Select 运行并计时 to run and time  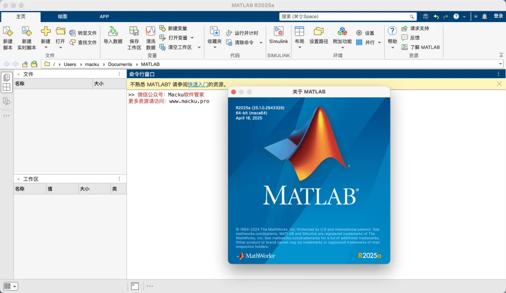pyautogui.click(x=242, y=33)
